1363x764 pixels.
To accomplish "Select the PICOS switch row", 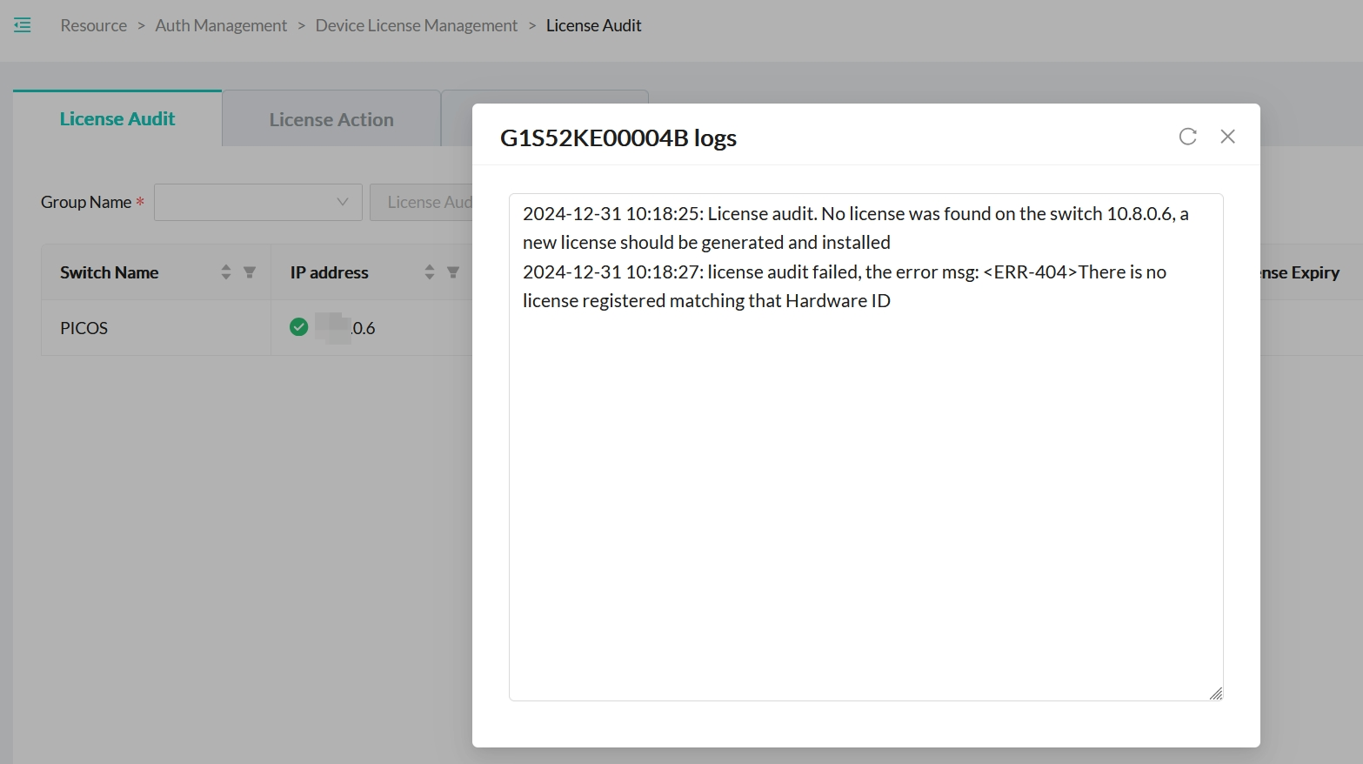I will pyautogui.click(x=84, y=328).
